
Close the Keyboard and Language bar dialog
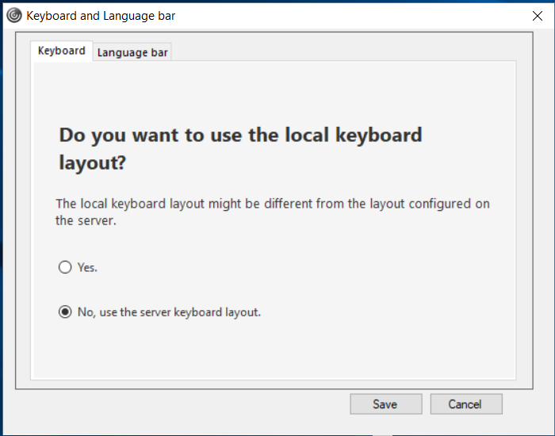pos(537,15)
